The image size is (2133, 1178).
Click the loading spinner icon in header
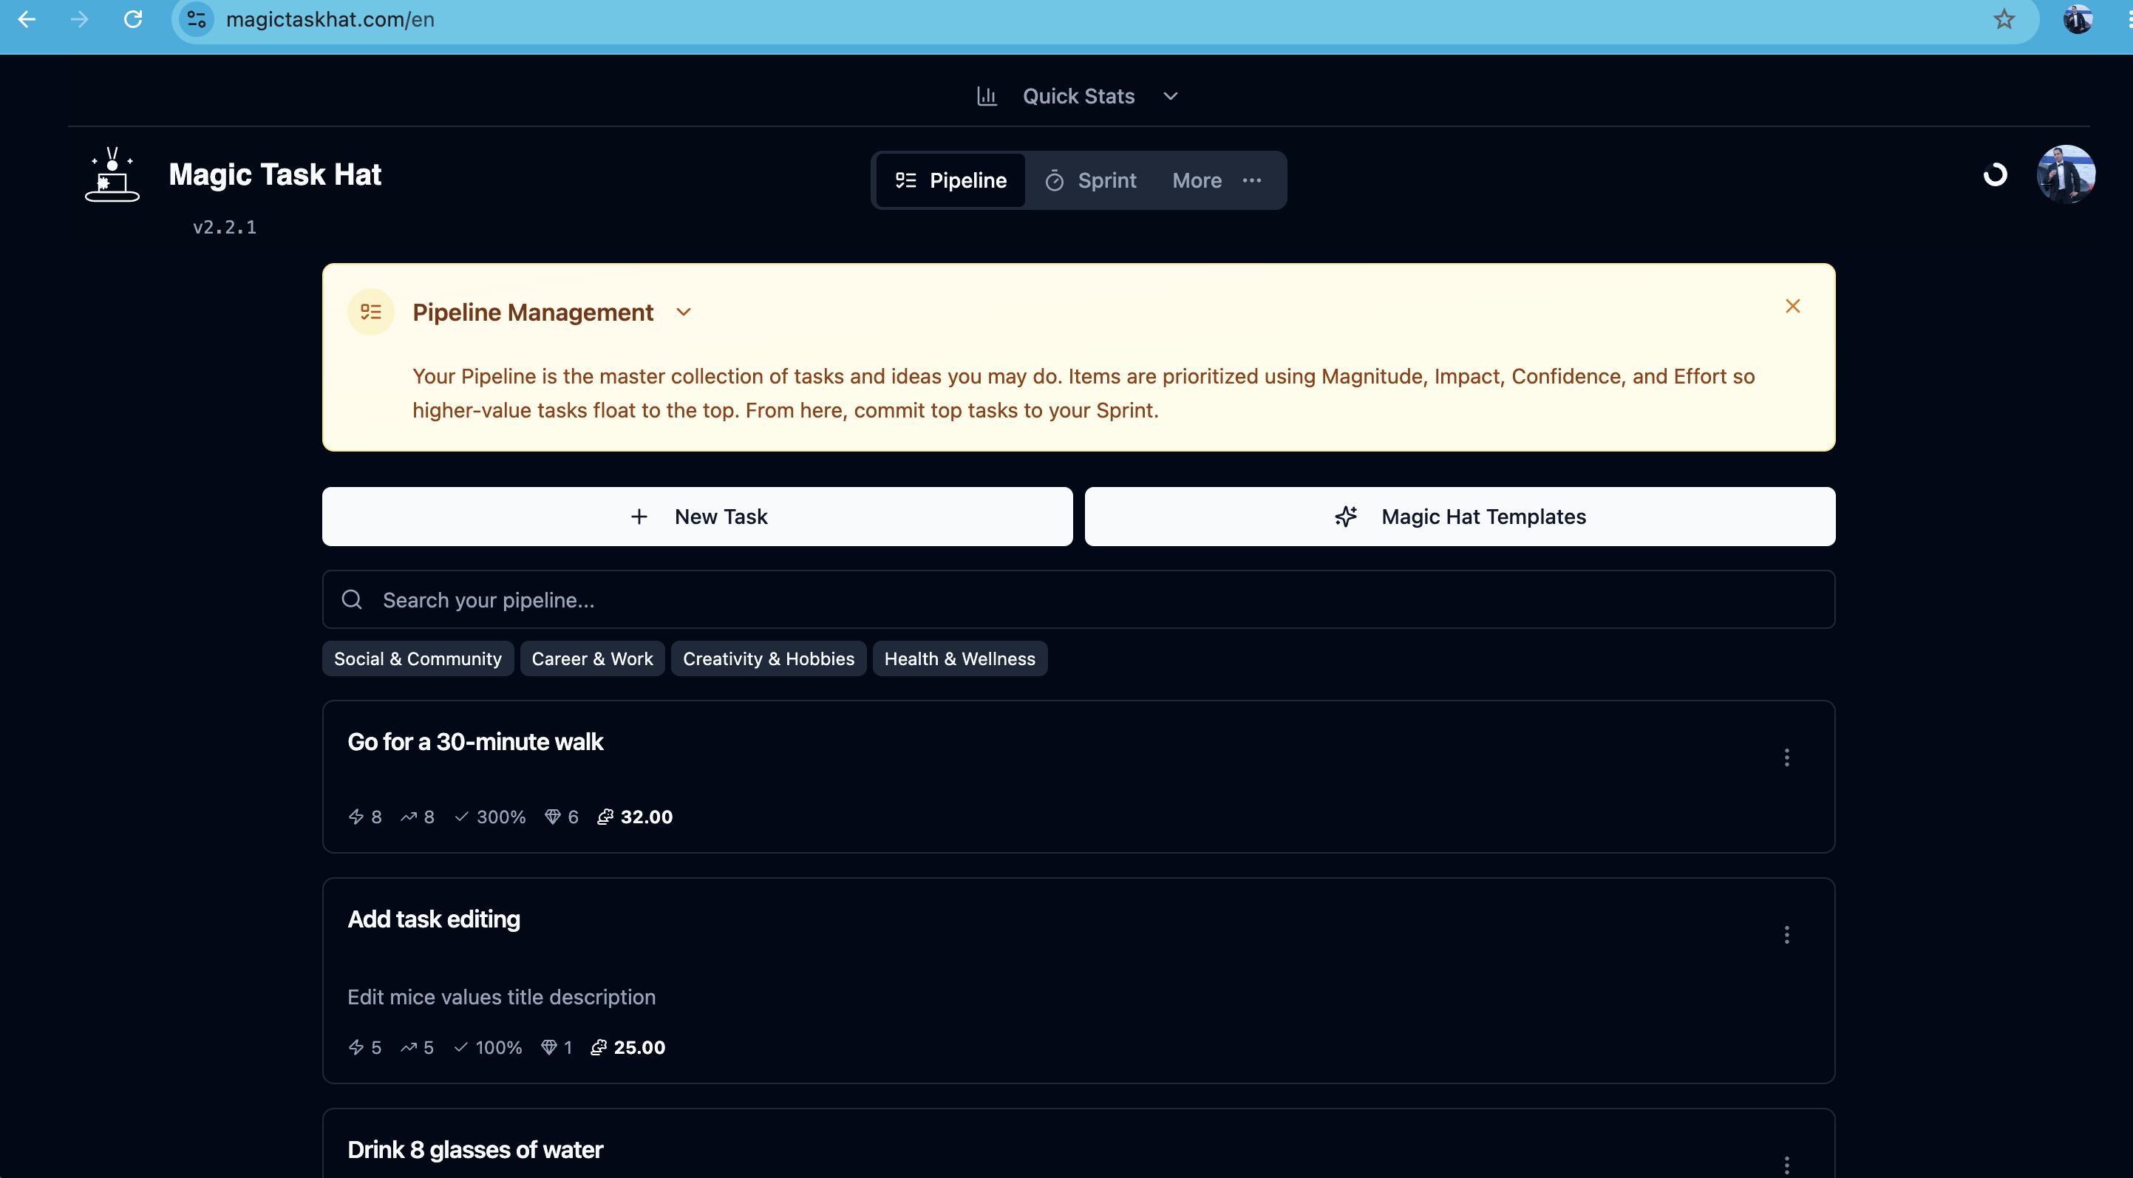[1995, 174]
